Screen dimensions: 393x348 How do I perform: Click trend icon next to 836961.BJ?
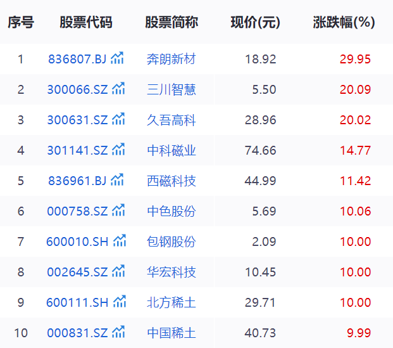pos(118,181)
